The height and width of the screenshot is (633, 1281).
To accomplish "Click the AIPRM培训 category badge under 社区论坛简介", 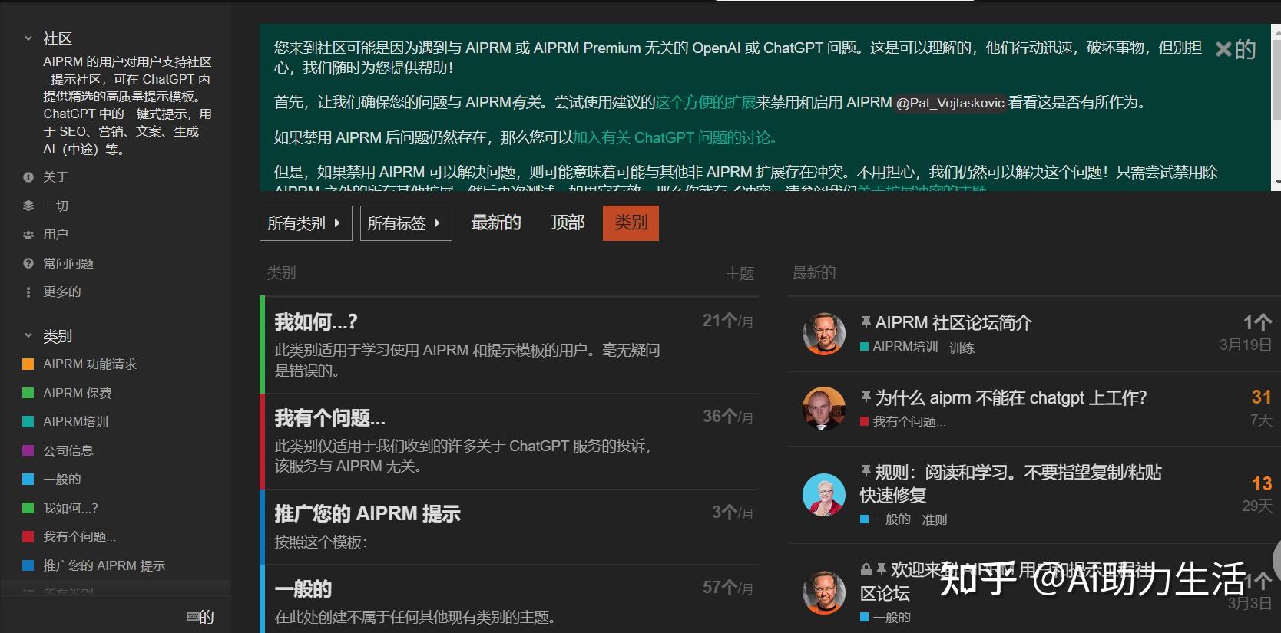I will (x=899, y=347).
